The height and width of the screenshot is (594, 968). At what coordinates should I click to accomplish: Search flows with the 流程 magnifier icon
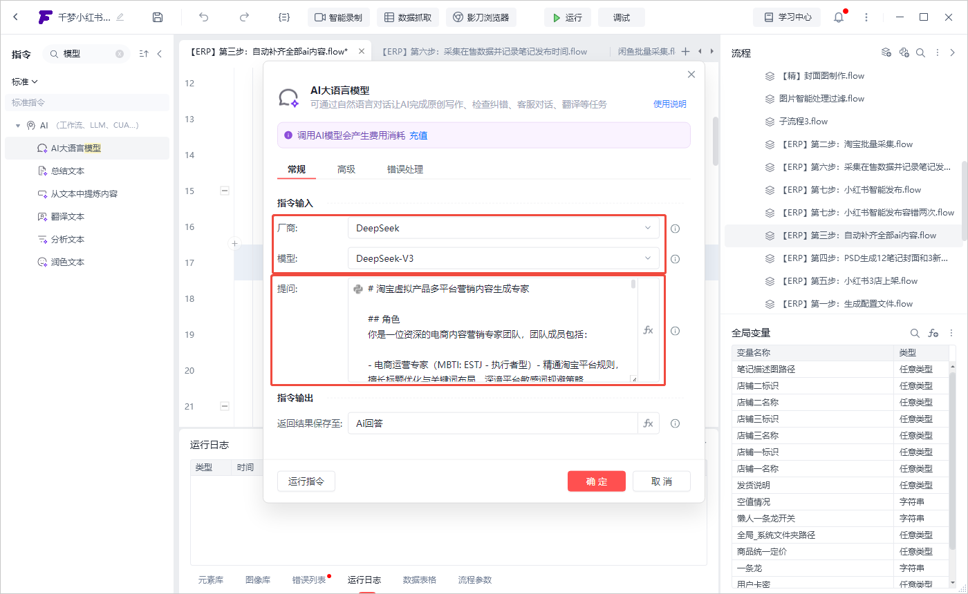(920, 52)
